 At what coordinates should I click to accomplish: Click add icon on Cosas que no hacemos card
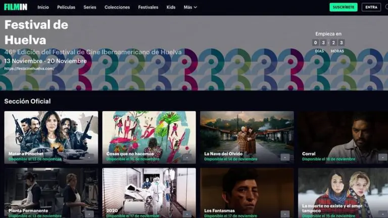[187, 157]
